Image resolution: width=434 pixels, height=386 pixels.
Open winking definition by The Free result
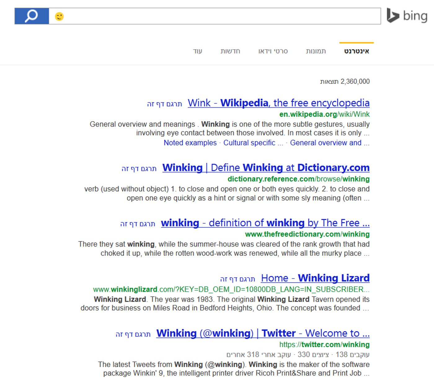265,223
